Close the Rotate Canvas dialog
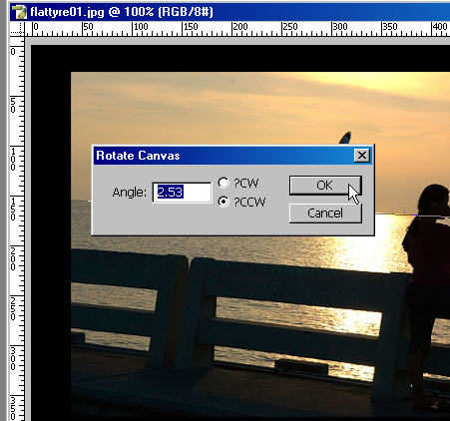The width and height of the screenshot is (450, 421). click(x=361, y=156)
